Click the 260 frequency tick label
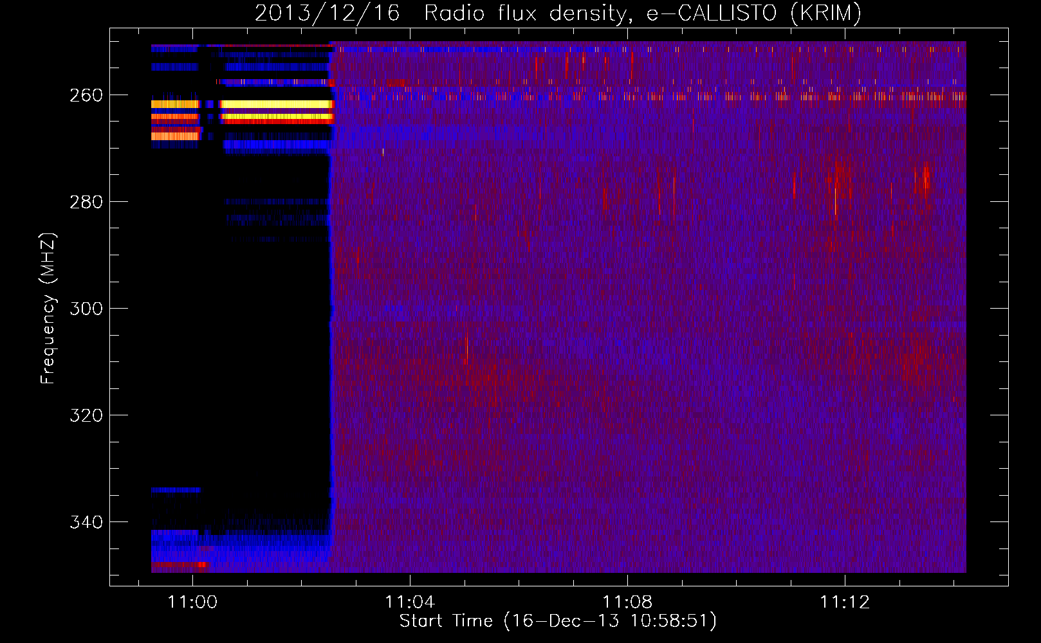Viewport: 1041px width, 643px height. click(x=86, y=95)
